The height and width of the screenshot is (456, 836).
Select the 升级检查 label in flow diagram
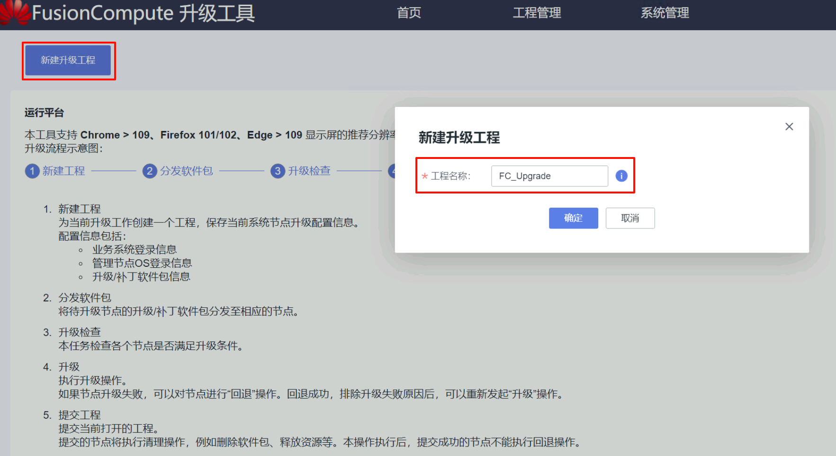(x=309, y=171)
